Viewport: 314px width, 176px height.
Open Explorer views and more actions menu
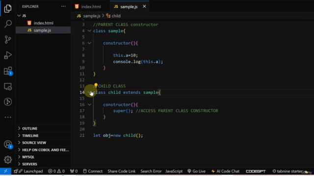tap(63, 6)
